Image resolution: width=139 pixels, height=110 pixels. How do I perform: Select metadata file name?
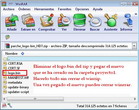coord(15,82)
